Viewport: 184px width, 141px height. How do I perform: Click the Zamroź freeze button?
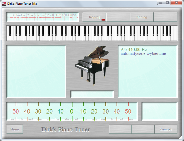[x=166, y=129]
